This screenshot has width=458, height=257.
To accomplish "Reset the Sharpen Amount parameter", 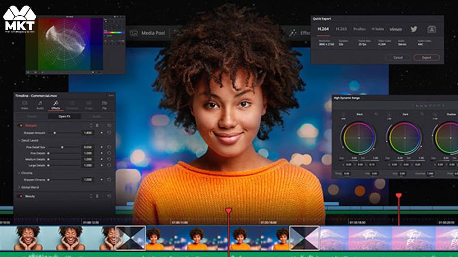I will point(109,133).
